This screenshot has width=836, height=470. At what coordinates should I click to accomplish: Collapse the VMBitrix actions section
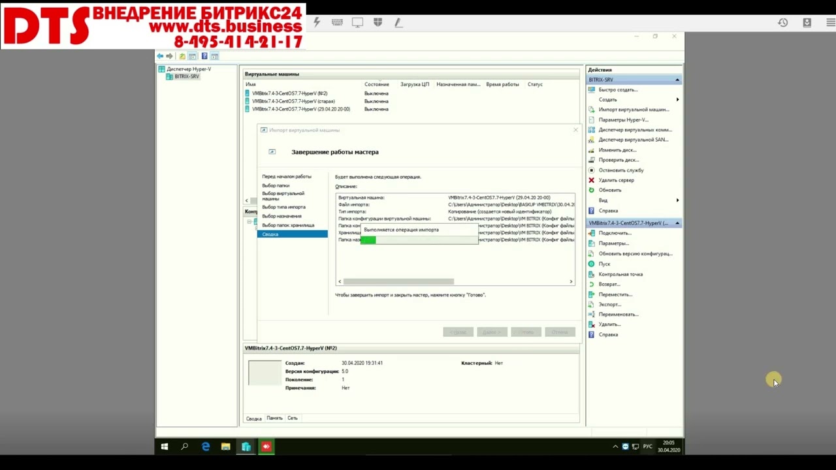coord(677,223)
